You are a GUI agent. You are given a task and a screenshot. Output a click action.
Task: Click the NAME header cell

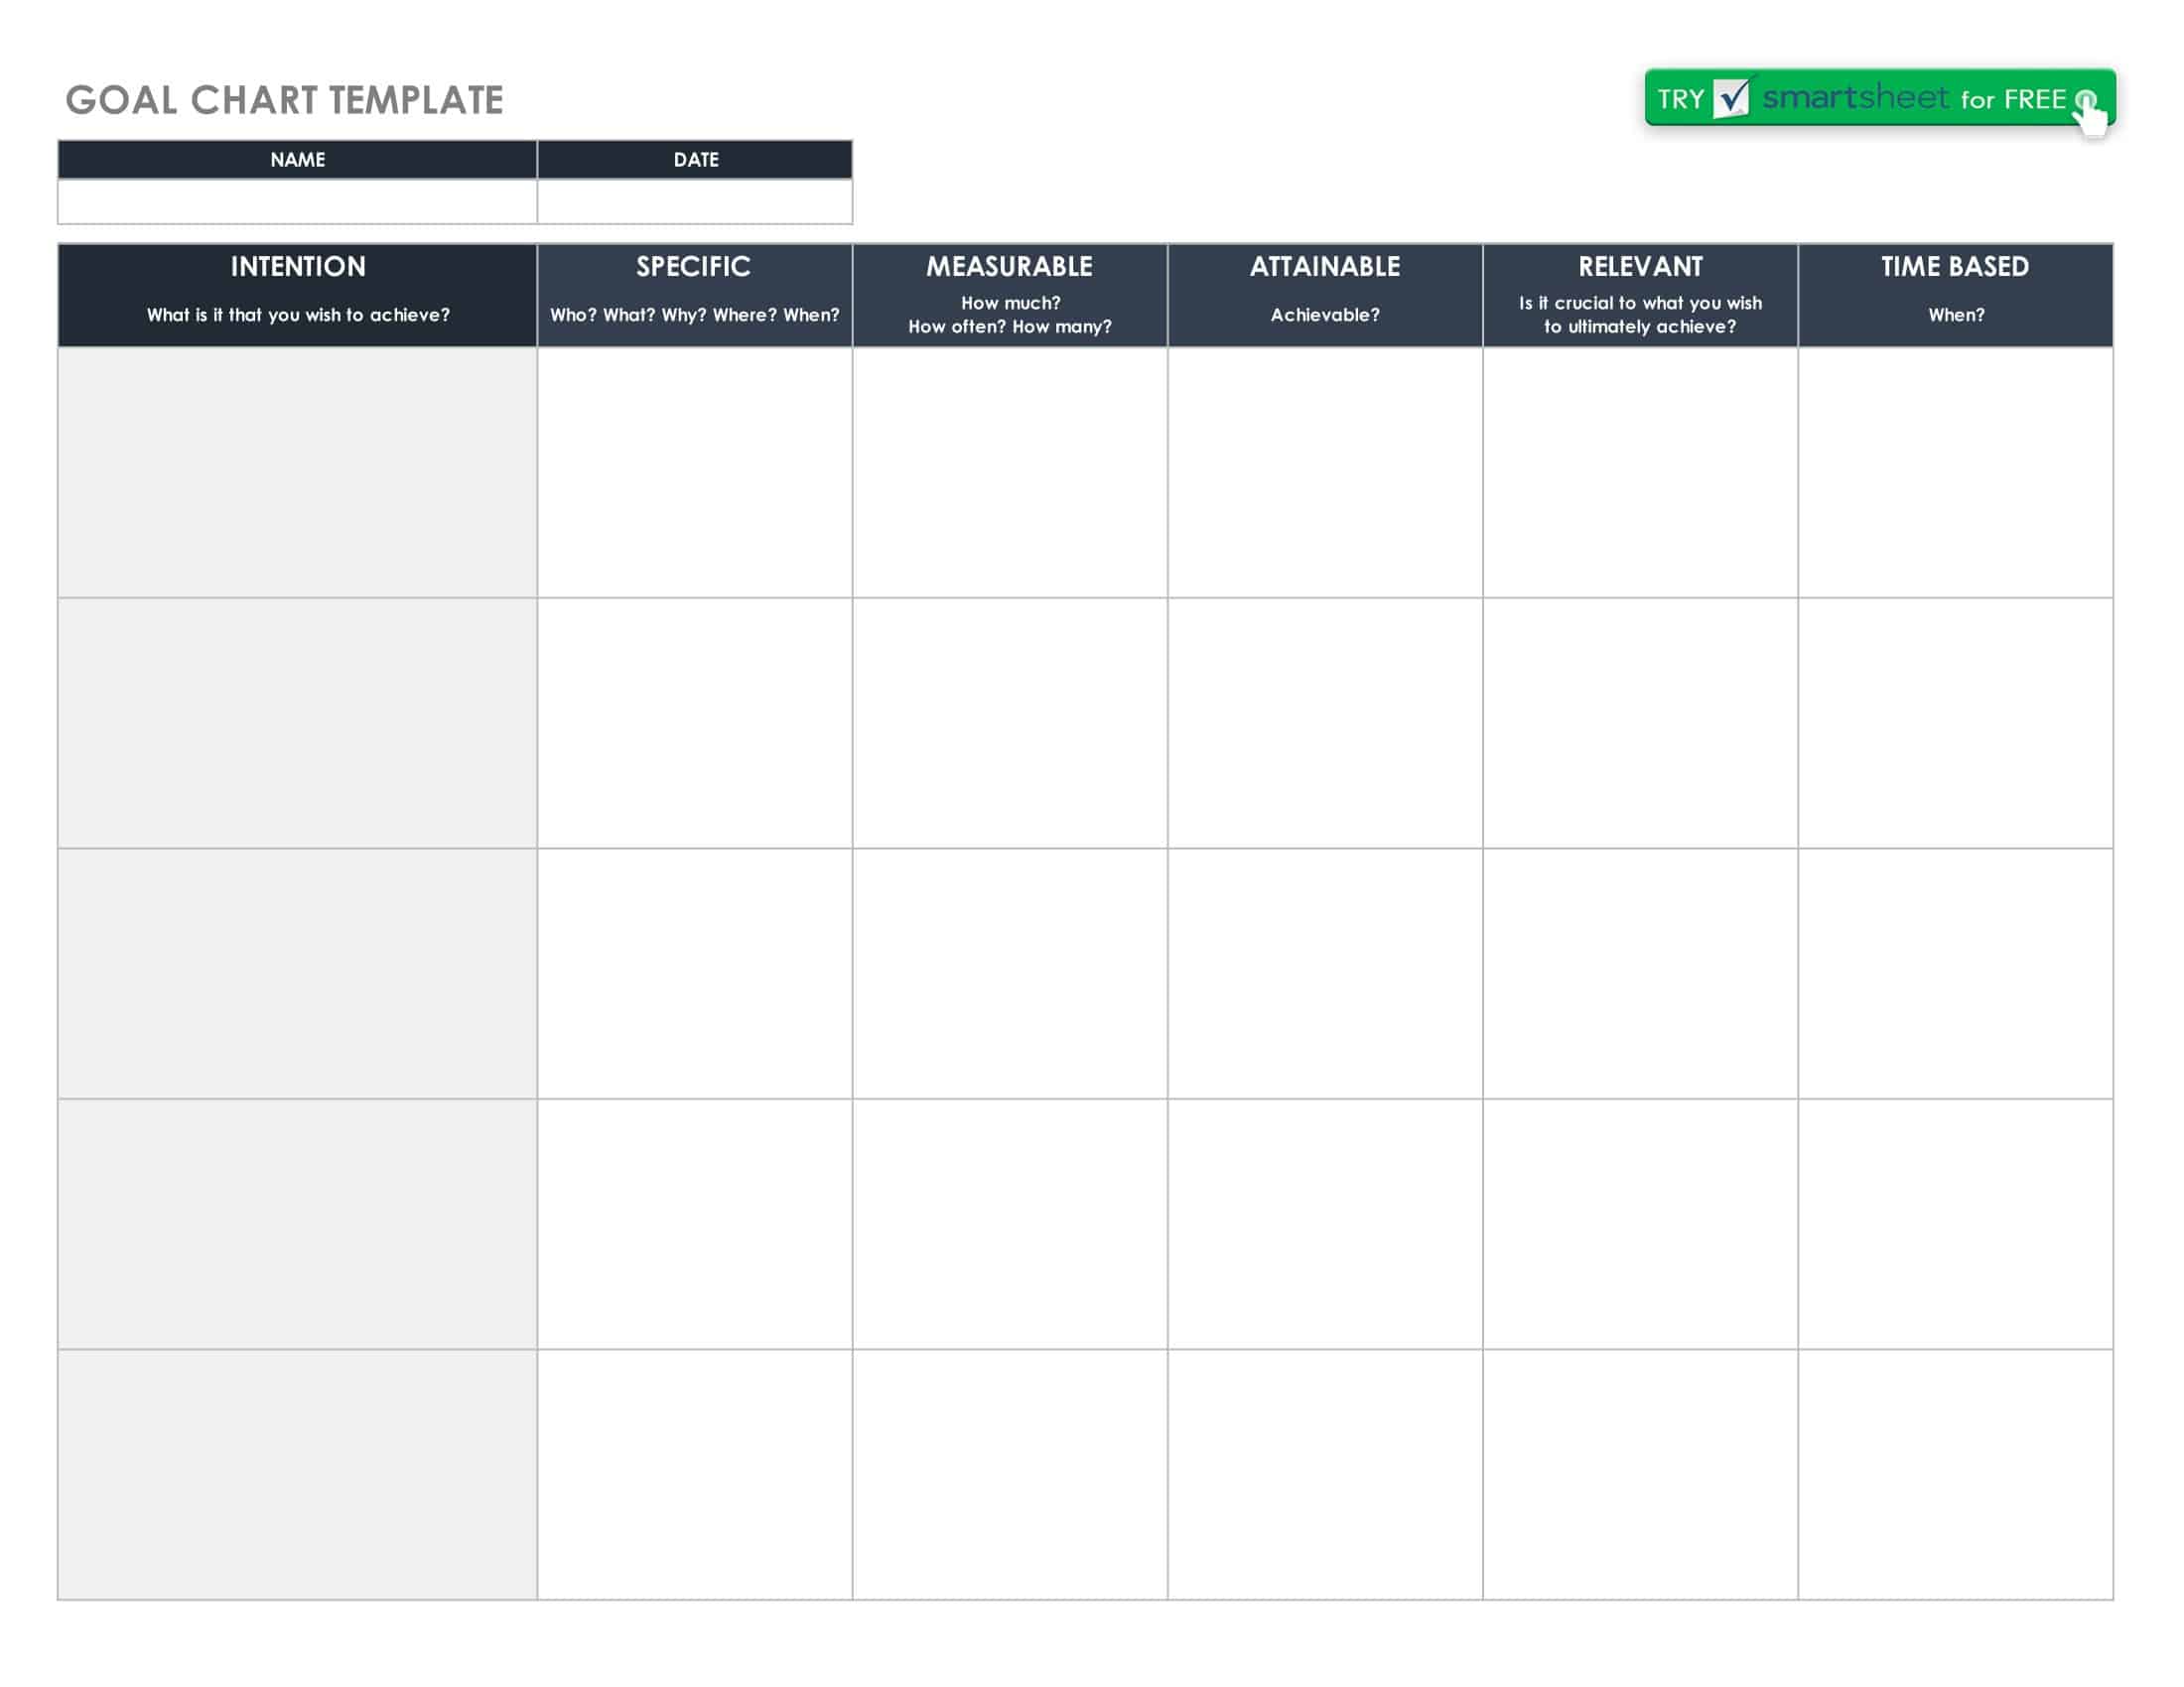coord(297,160)
